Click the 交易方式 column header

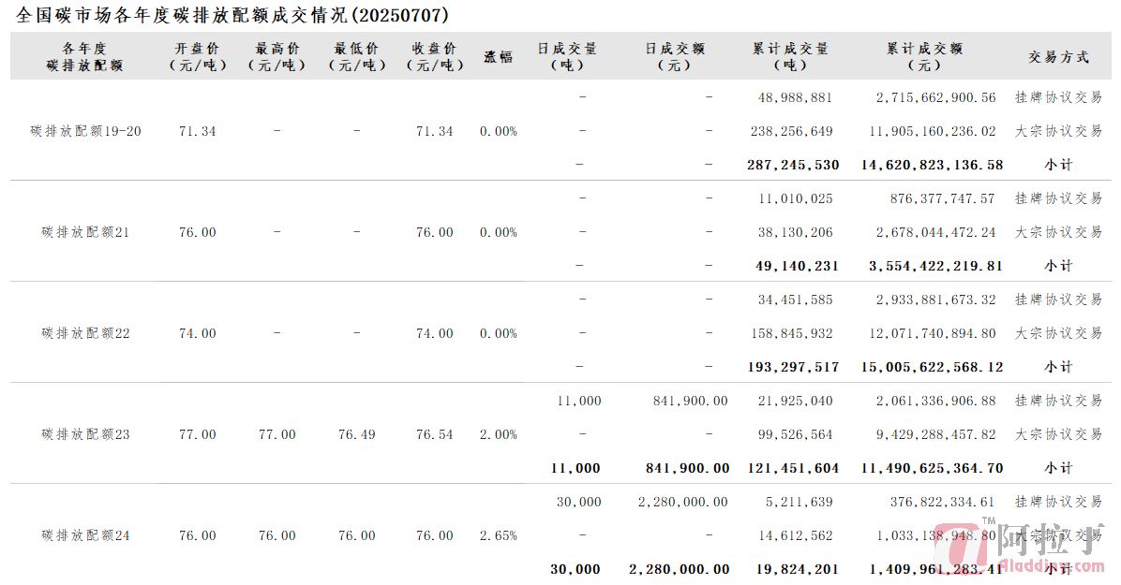tap(1058, 57)
